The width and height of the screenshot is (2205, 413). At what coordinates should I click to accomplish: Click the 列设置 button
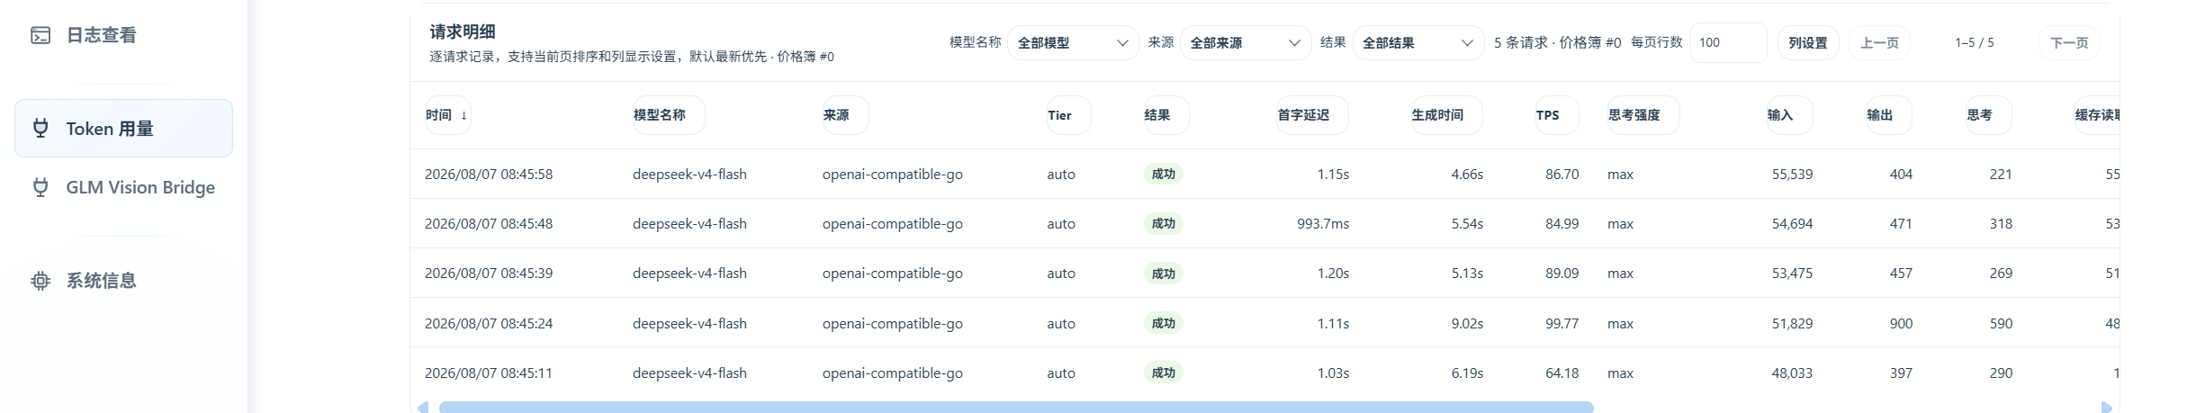(1807, 42)
